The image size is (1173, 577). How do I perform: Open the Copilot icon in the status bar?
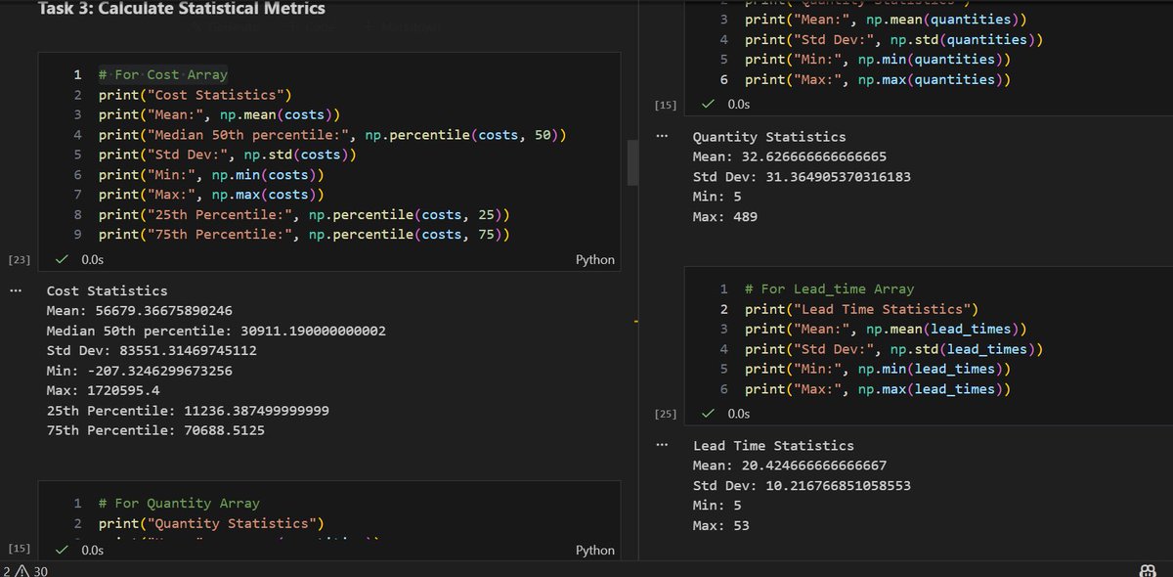click(1149, 570)
